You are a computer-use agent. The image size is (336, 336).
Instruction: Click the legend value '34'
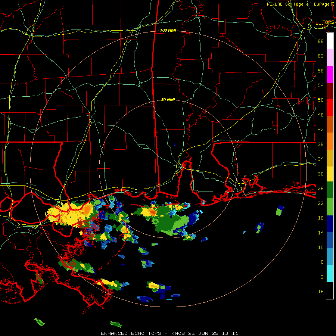coord(321,159)
